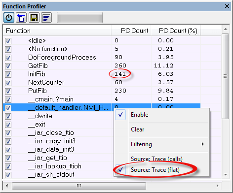233x193 pixels.
Task: Select the __cmain, ?main row name
Action: coord(51,99)
